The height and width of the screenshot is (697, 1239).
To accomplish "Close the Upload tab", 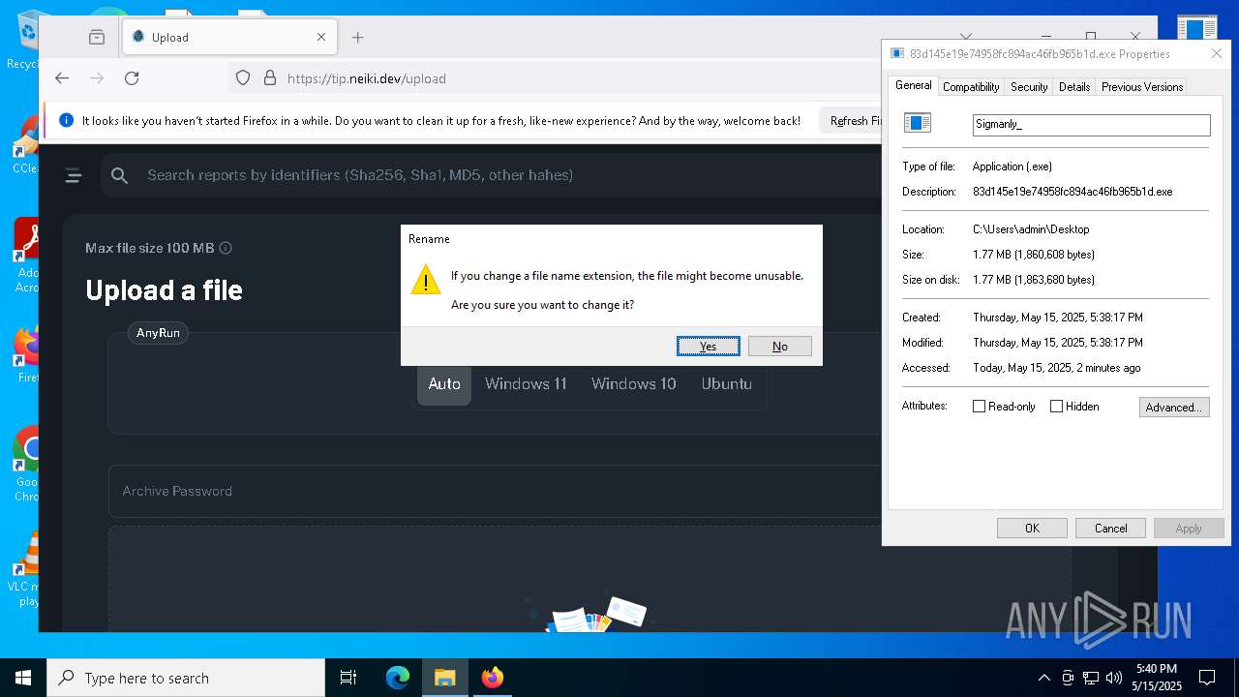I will [321, 37].
